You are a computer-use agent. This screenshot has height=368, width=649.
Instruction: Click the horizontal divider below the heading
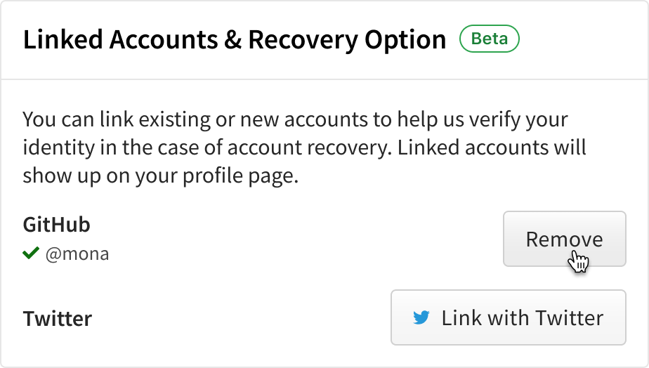coord(324,79)
